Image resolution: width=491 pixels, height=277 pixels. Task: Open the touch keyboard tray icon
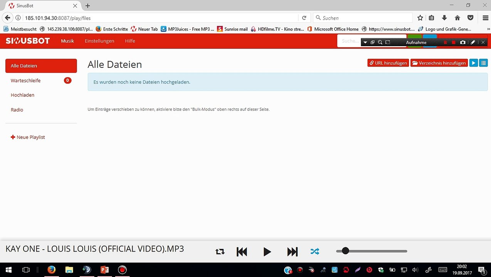pos(443,270)
